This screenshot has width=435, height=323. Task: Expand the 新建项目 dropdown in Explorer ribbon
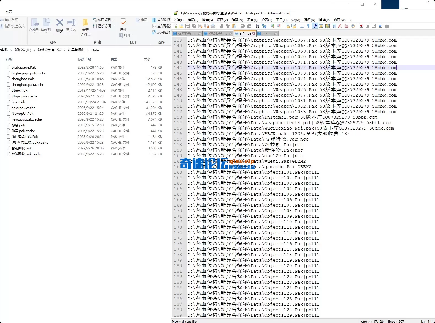point(113,20)
